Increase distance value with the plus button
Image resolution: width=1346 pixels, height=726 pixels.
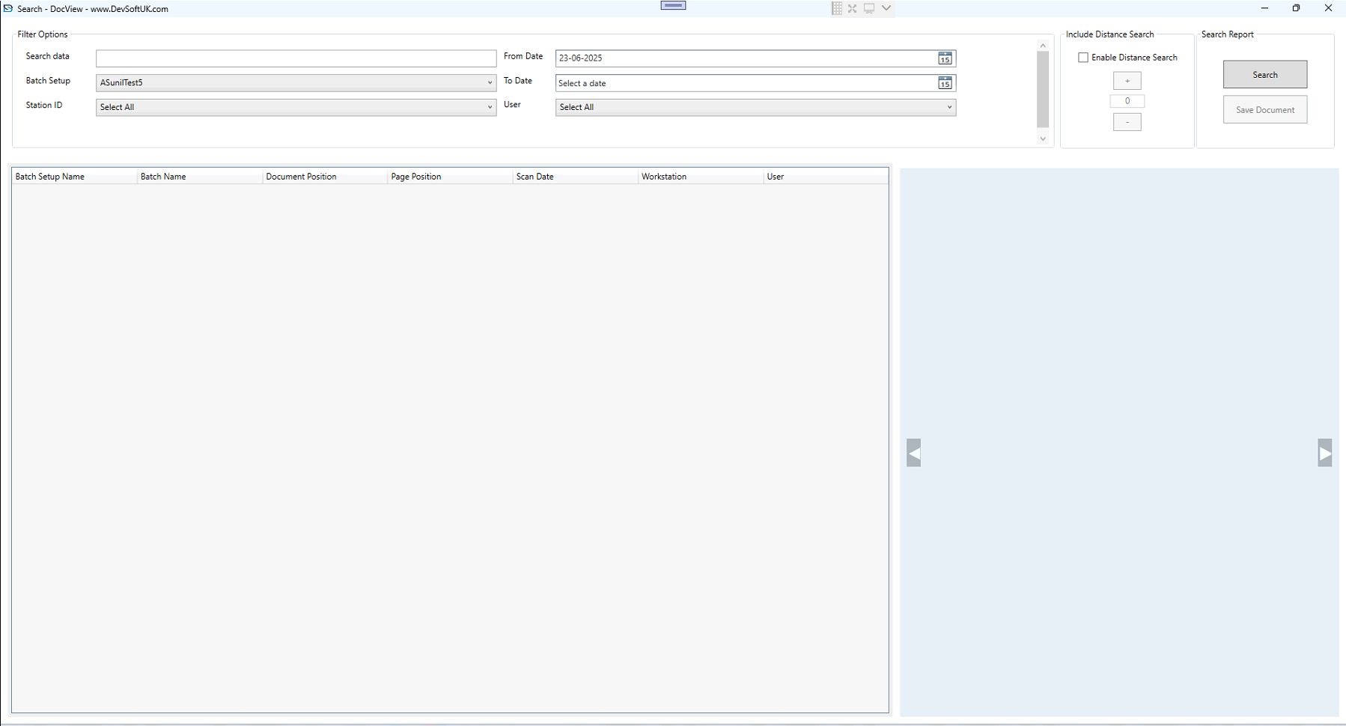tap(1127, 80)
